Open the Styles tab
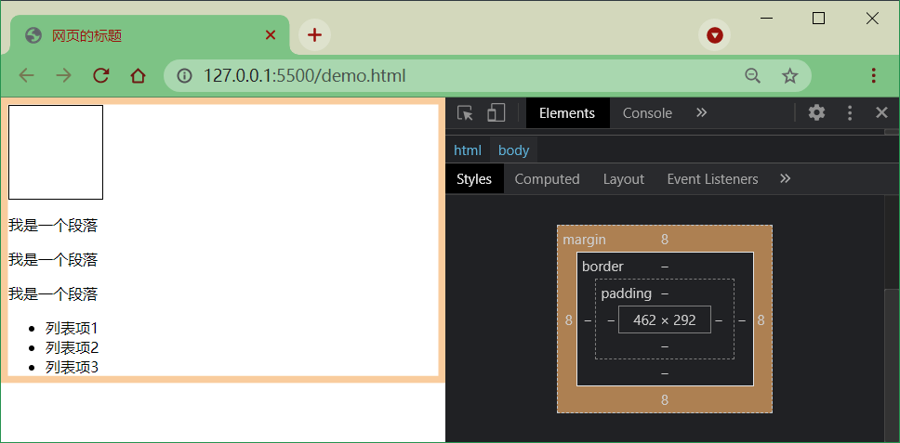The width and height of the screenshot is (900, 443). [474, 179]
